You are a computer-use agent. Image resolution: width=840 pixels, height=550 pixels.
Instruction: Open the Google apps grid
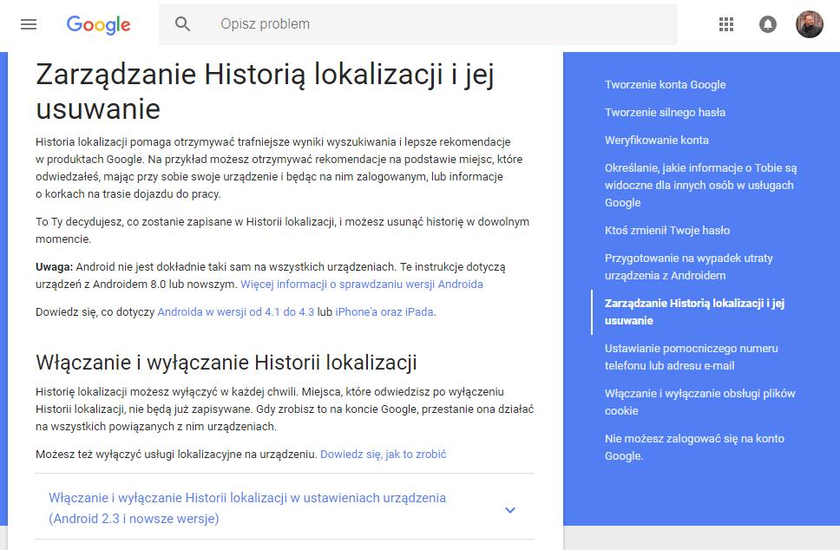tap(726, 24)
